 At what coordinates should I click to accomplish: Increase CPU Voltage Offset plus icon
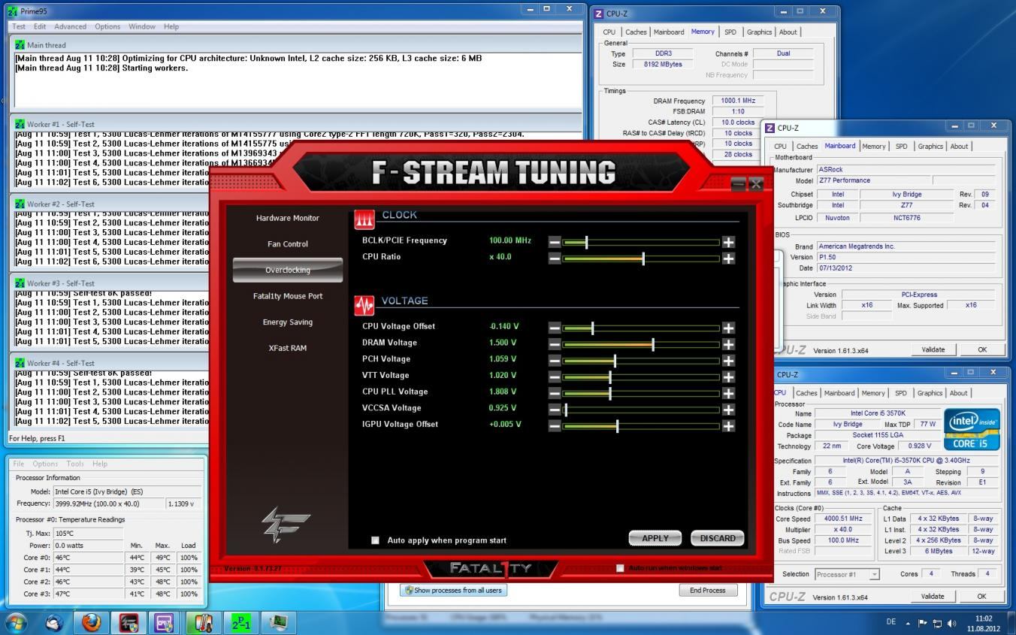(x=728, y=328)
